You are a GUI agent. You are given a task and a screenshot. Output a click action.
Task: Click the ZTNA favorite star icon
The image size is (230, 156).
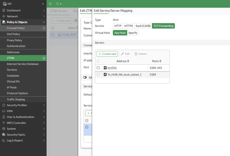pos(44,58)
